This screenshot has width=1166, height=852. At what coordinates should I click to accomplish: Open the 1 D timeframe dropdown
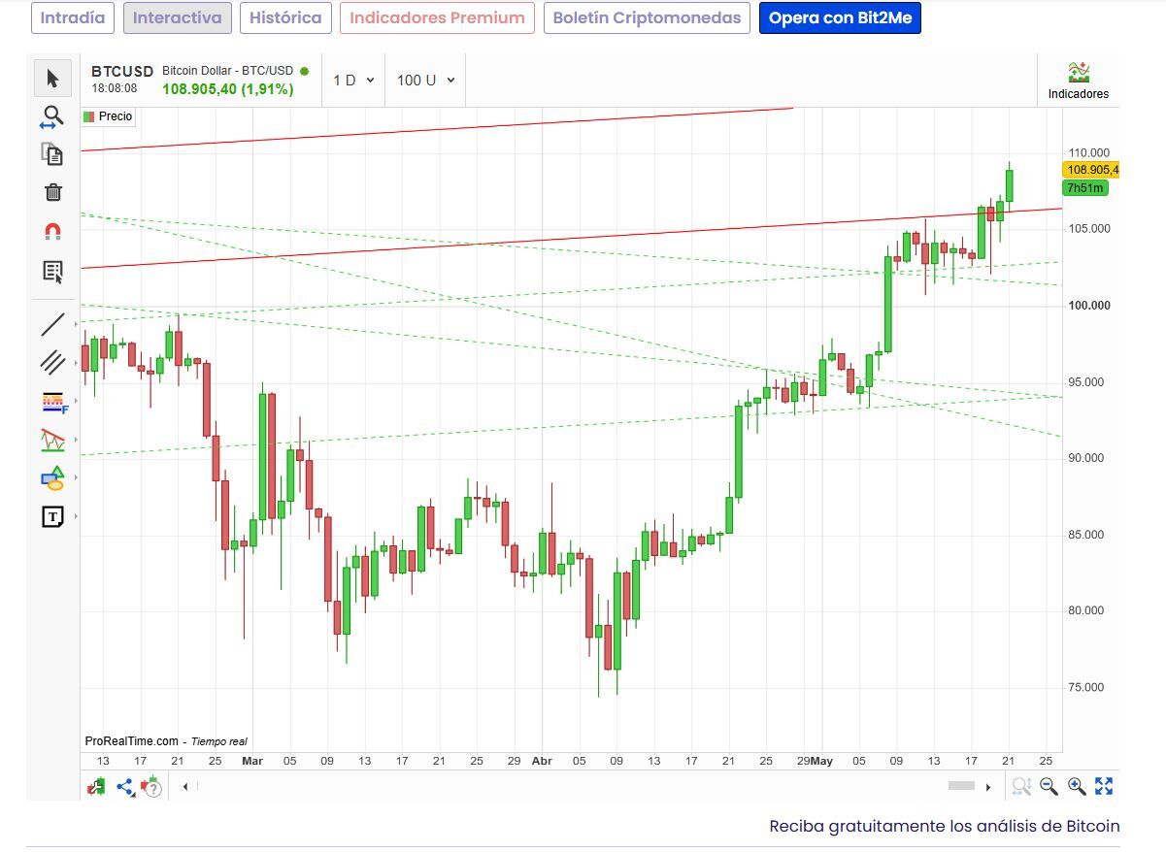(x=353, y=80)
